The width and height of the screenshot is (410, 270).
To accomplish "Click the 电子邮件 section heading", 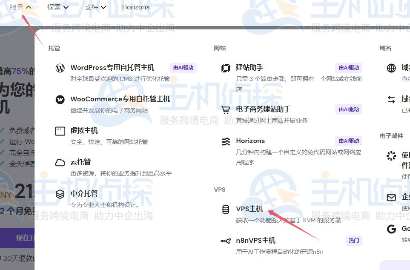I will (x=391, y=136).
